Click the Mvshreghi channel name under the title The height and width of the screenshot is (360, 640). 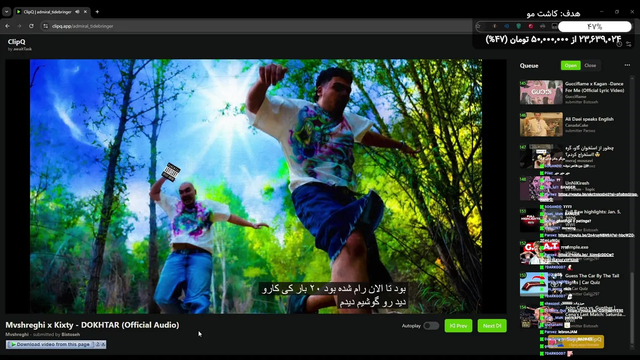click(17, 334)
